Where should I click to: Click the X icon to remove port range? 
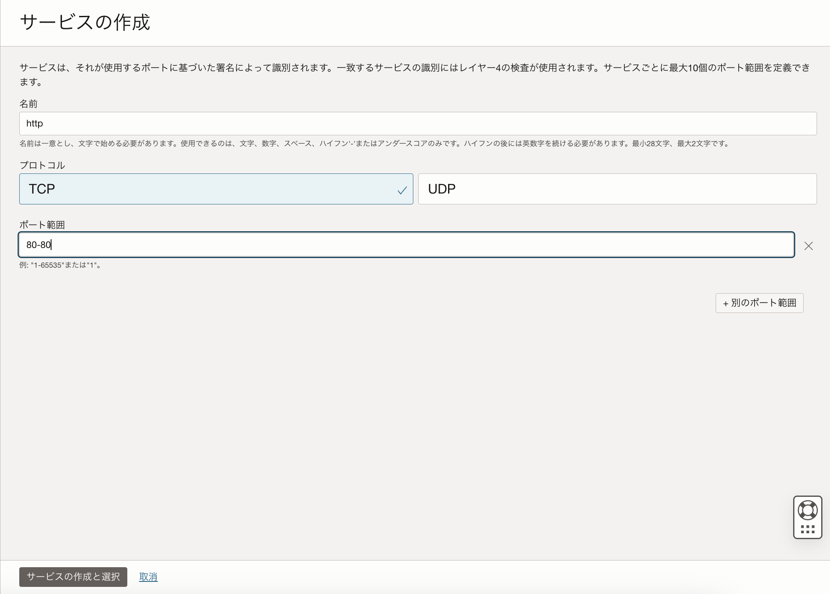click(808, 246)
